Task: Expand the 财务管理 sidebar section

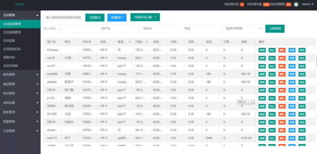Action: click(20, 75)
